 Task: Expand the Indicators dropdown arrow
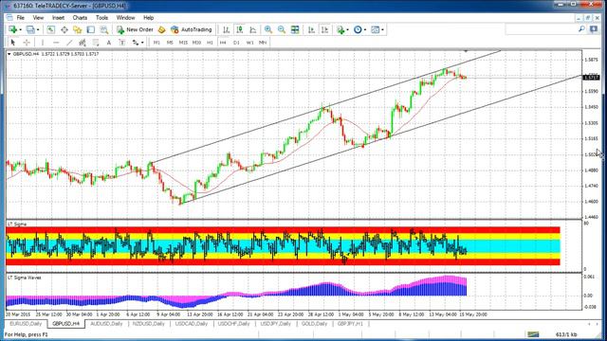pos(347,29)
